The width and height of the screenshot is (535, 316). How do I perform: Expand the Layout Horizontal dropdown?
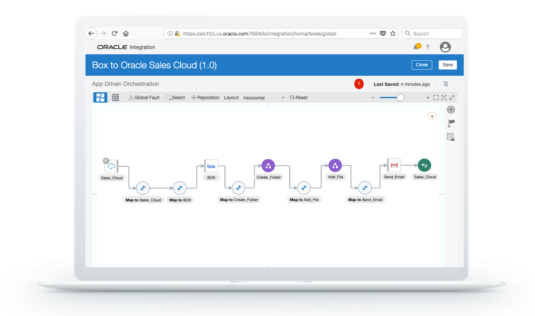click(x=264, y=98)
